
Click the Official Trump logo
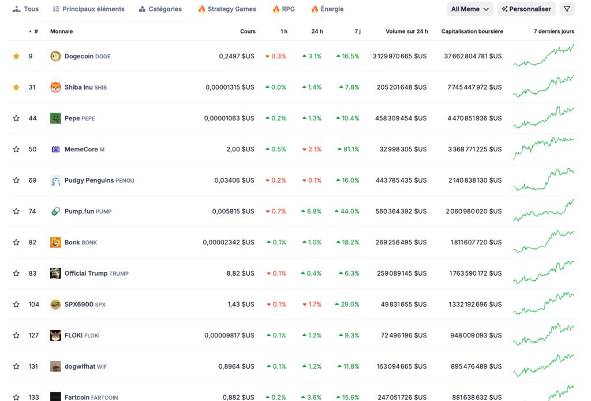coord(55,273)
